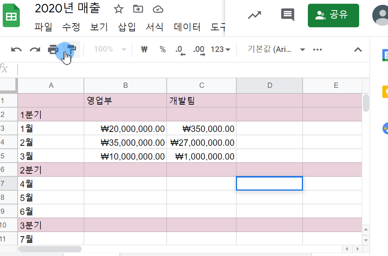The width and height of the screenshot is (388, 256).
Task: Click the 1분기 cell
Action: (x=51, y=114)
